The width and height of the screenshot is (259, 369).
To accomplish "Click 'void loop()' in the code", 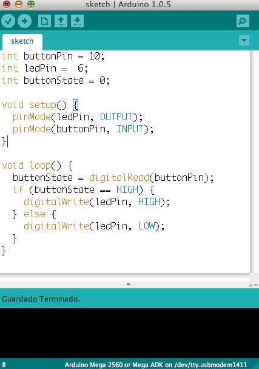I will coord(32,166).
